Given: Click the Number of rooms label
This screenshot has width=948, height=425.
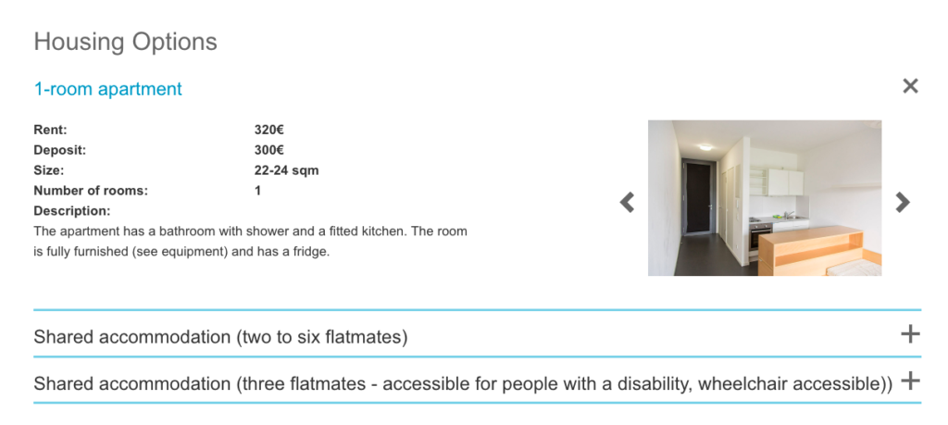Looking at the screenshot, I should (x=91, y=191).
